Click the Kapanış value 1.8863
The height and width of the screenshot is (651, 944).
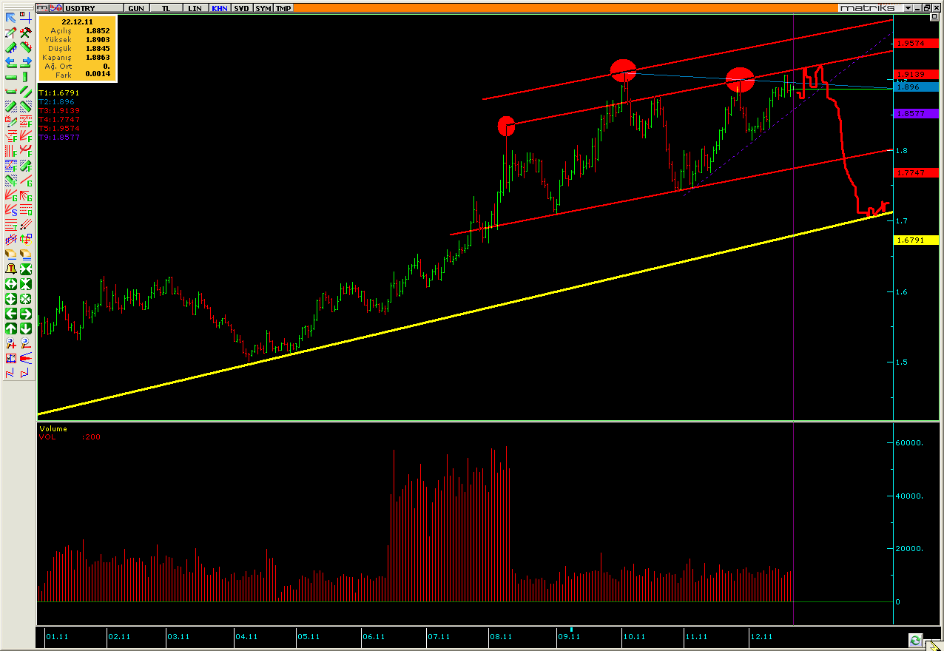pos(98,57)
